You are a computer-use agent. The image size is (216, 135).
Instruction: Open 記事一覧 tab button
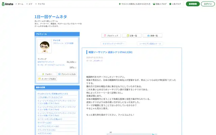[x=132, y=36]
